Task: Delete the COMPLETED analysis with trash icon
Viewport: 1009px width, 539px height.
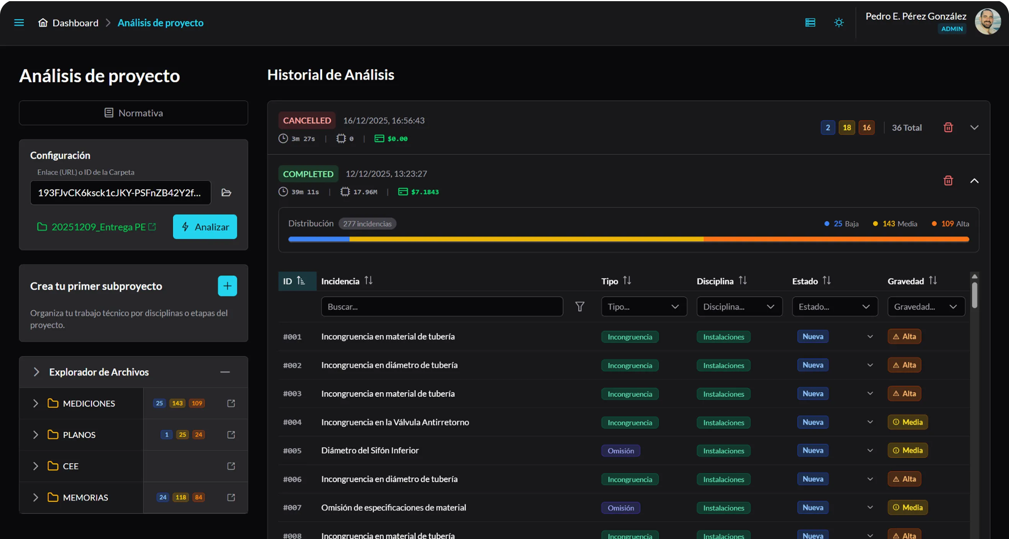Action: tap(948, 181)
